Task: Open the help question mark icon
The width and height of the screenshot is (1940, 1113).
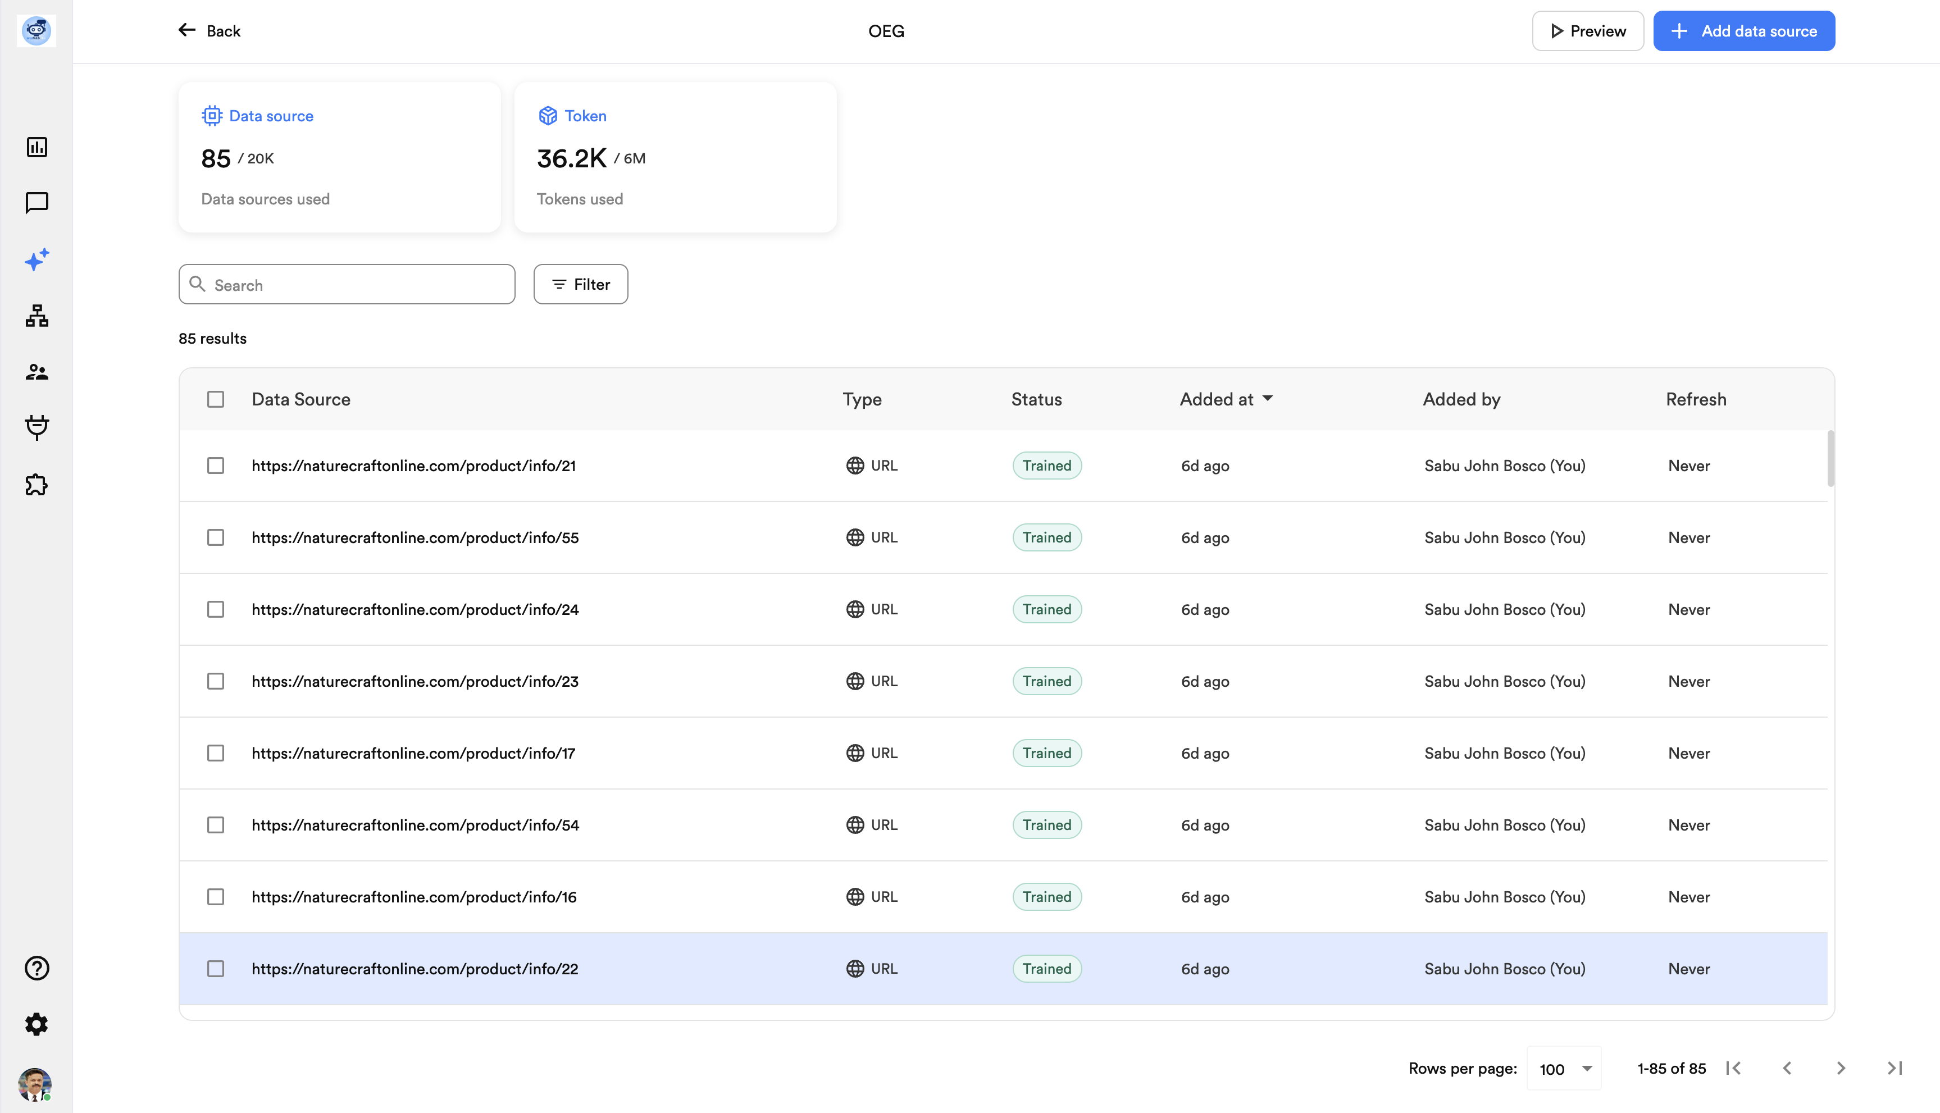Action: click(x=37, y=968)
